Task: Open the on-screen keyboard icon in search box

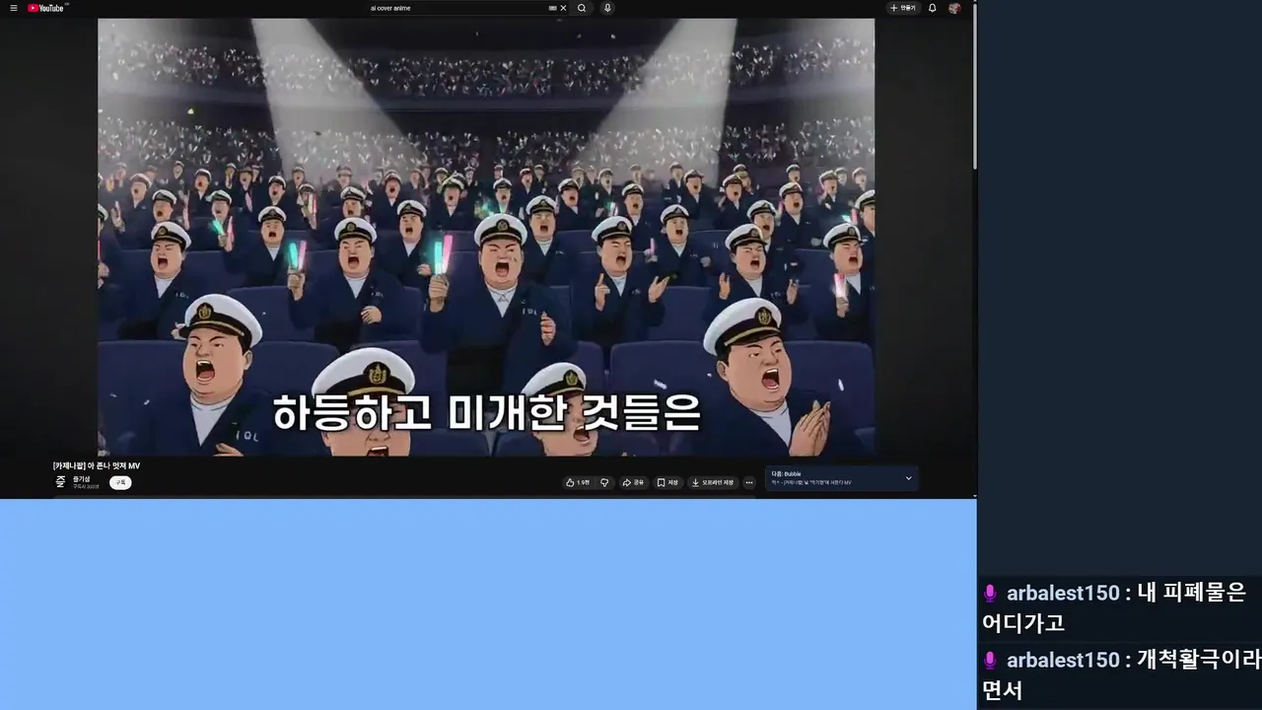Action: [553, 8]
